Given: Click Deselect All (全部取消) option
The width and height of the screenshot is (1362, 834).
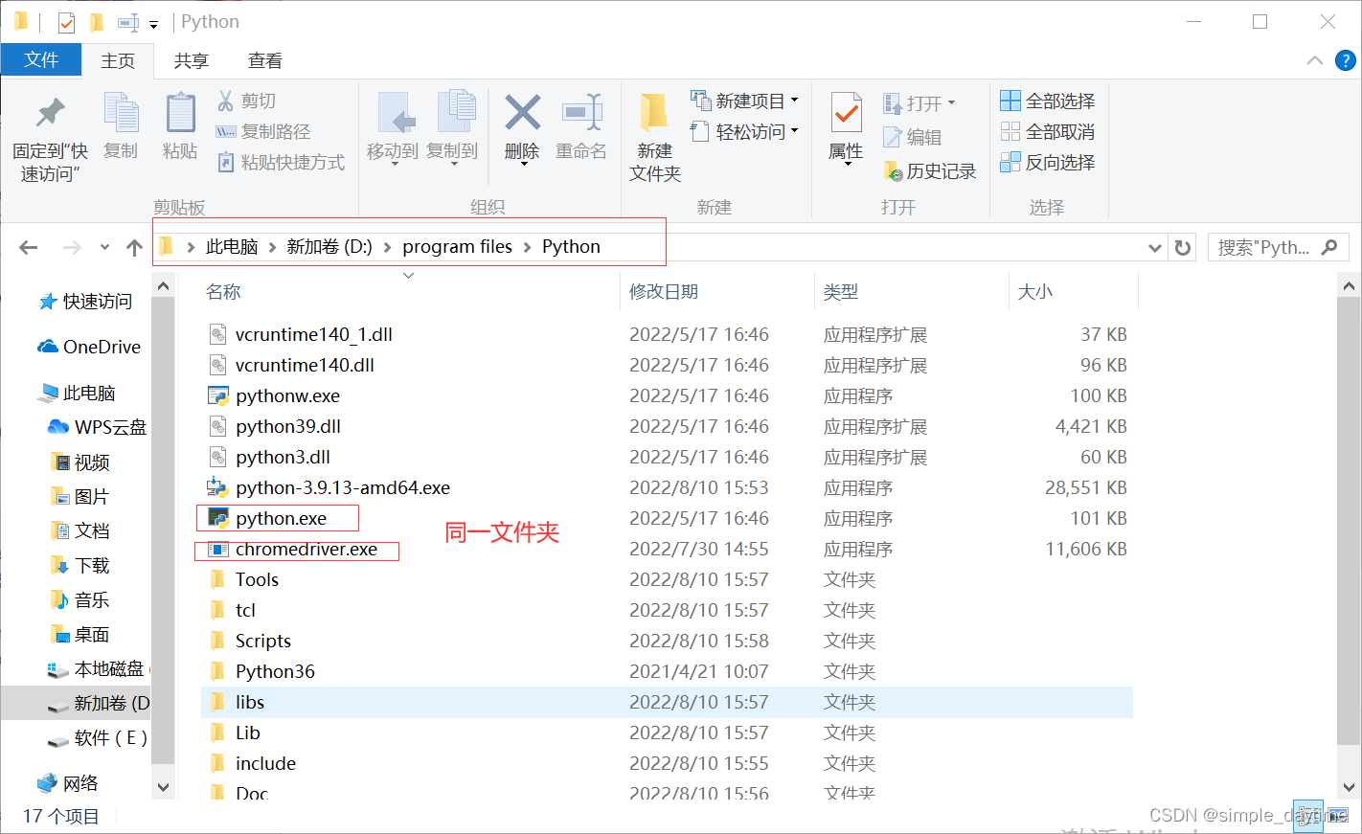Looking at the screenshot, I should click(x=1047, y=132).
